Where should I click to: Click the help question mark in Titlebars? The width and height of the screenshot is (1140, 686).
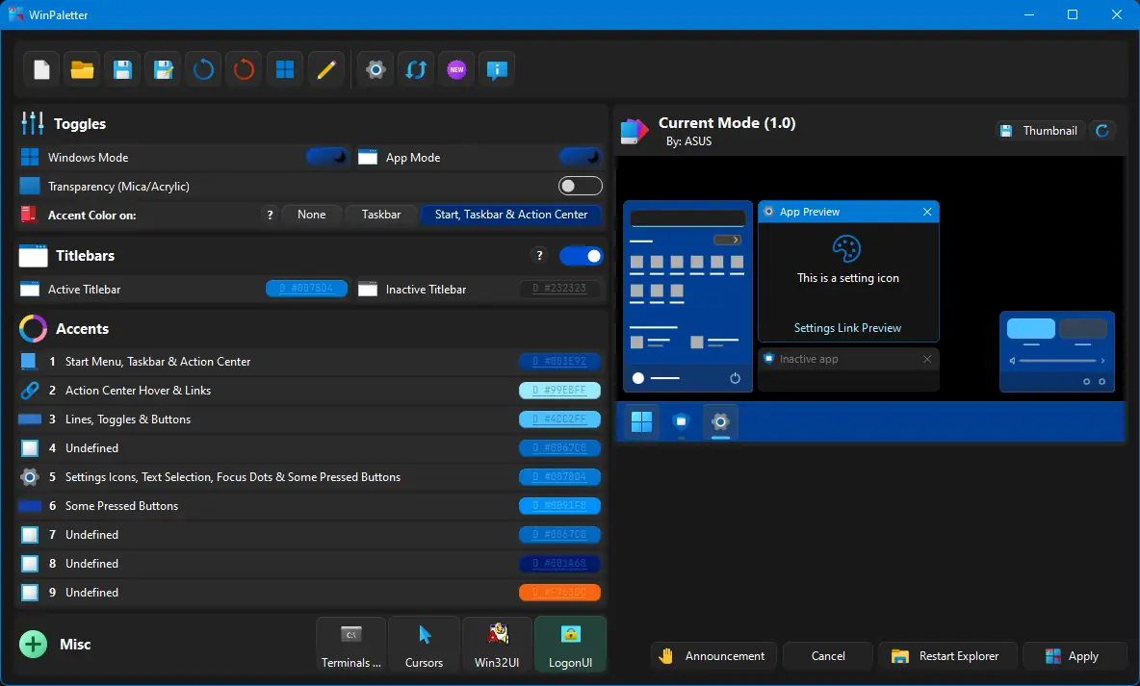(539, 255)
